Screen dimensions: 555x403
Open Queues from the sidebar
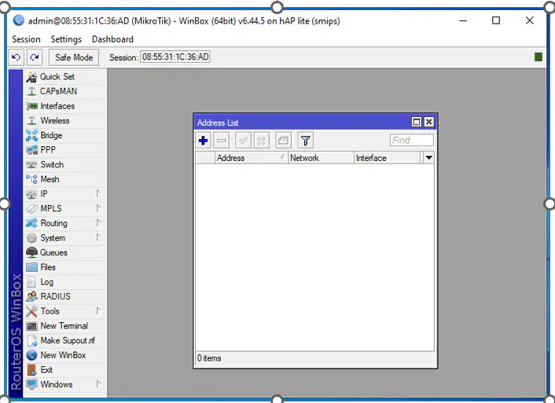(65, 253)
